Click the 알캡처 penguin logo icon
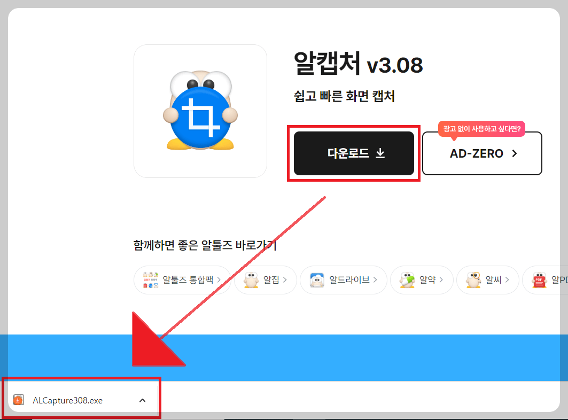The image size is (568, 420). pos(200,111)
